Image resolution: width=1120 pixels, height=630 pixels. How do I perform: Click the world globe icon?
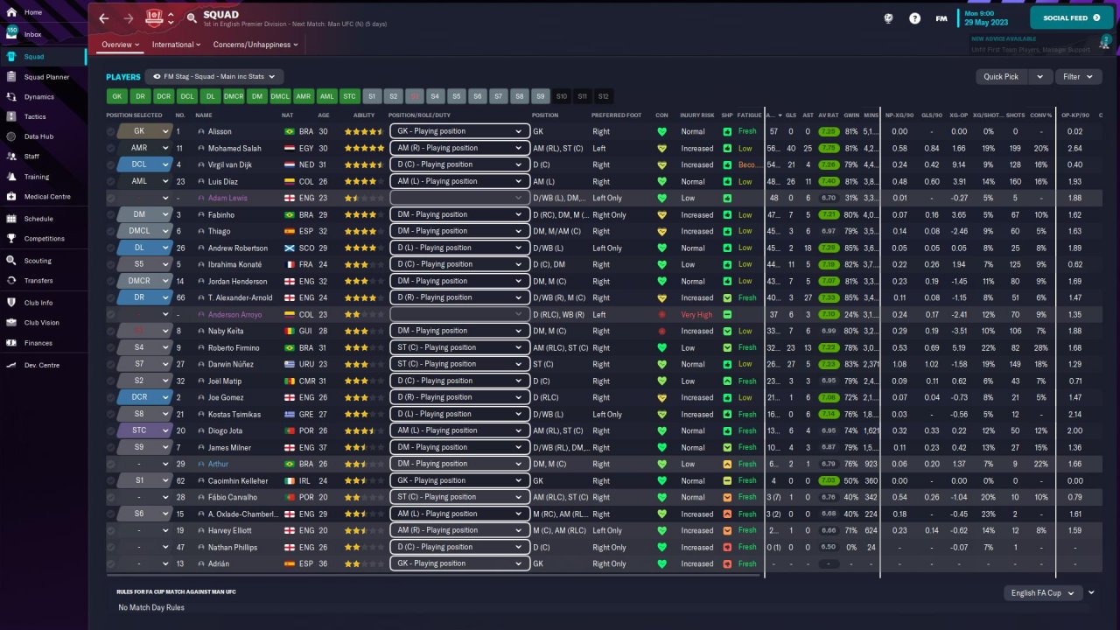tap(888, 18)
